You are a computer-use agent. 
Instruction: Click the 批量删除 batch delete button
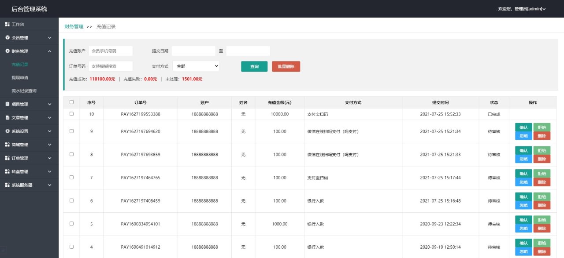pyautogui.click(x=286, y=66)
